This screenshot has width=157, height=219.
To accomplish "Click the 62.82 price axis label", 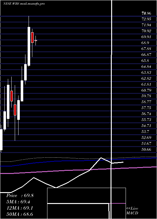I will pyautogui.click(x=146, y=78).
